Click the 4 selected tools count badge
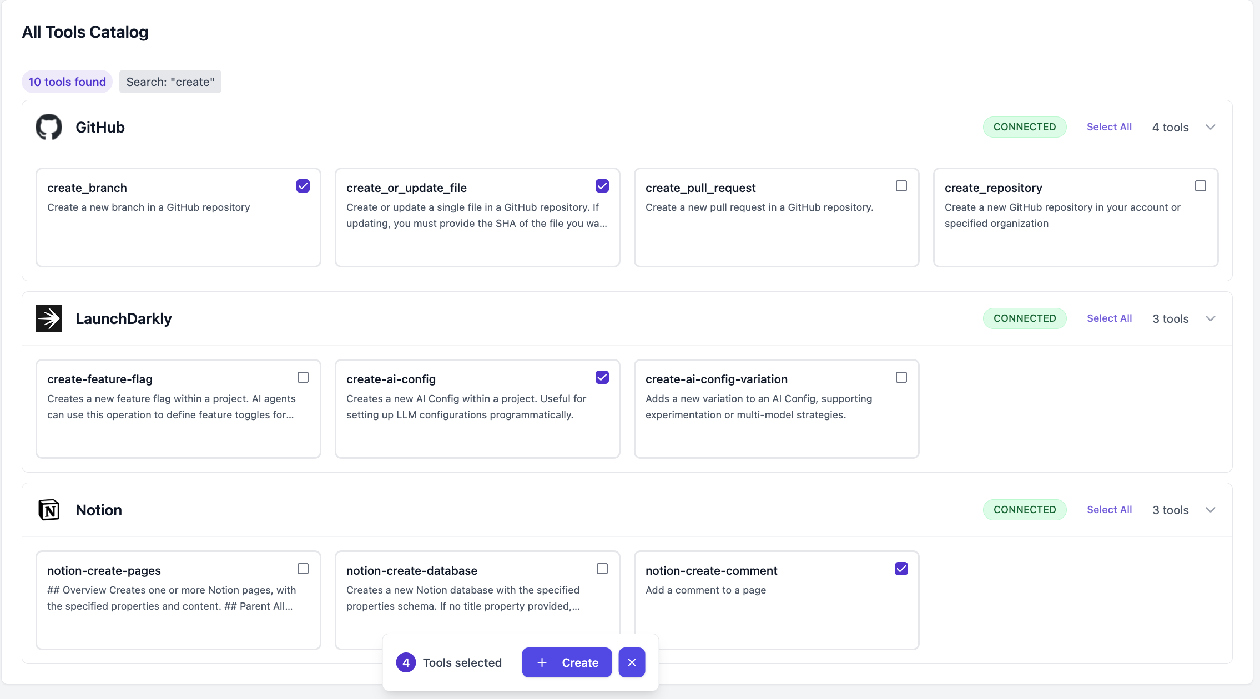This screenshot has height=699, width=1260. [406, 662]
